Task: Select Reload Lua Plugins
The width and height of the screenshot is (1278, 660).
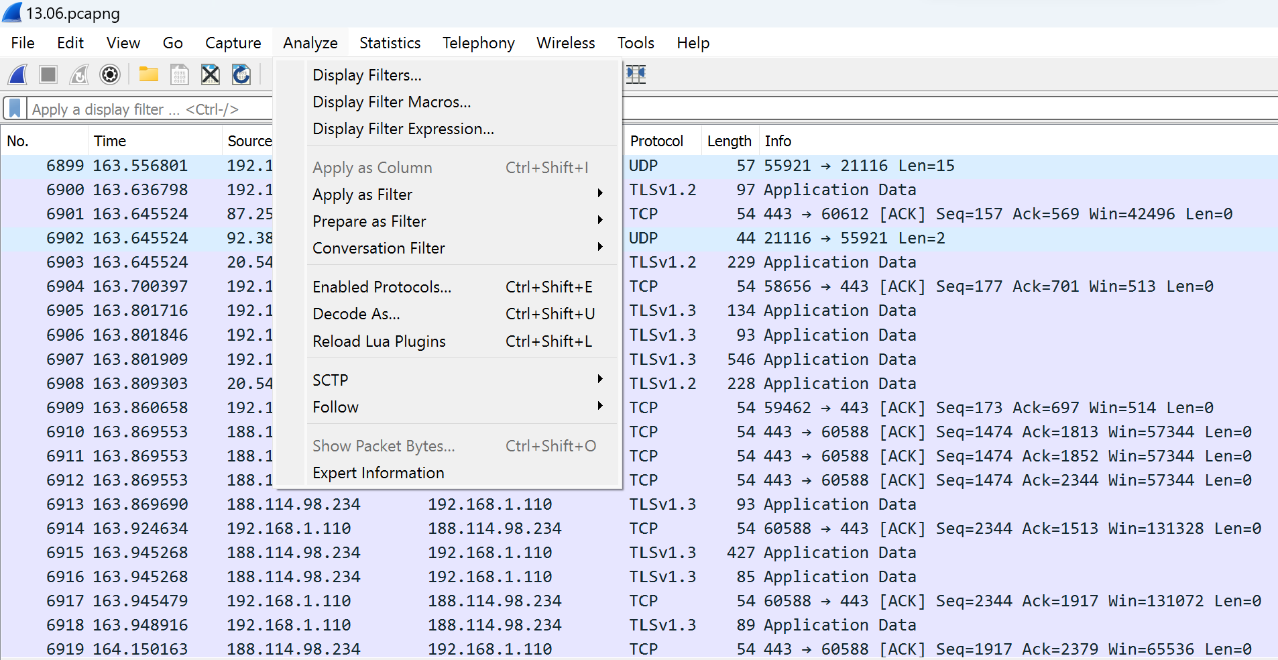Action: click(x=462, y=341)
